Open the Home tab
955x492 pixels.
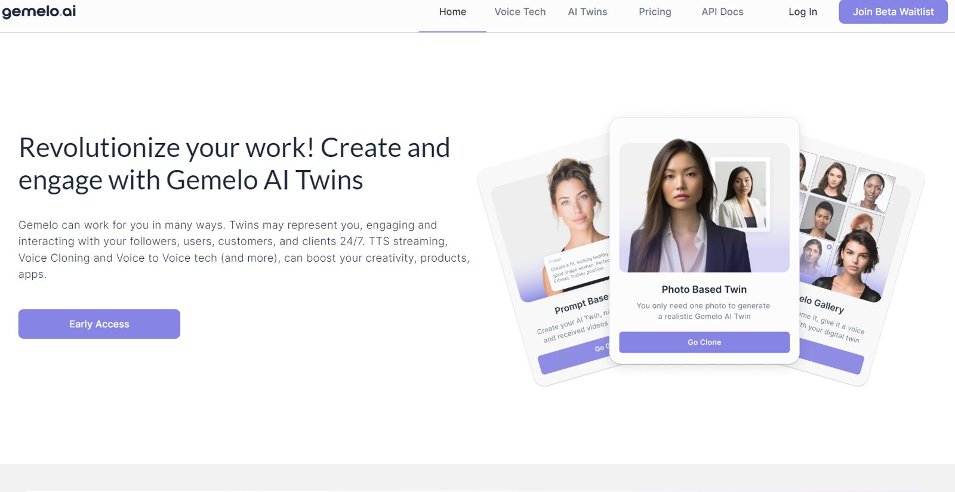point(452,12)
